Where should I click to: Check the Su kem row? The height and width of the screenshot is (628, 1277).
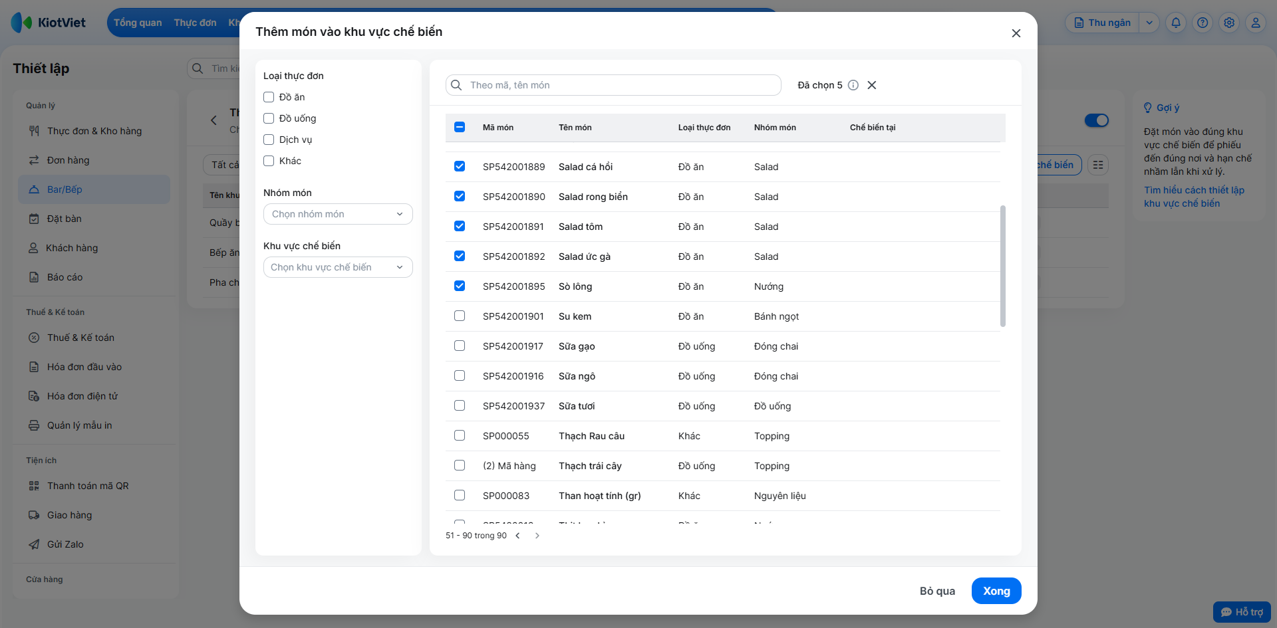(x=460, y=316)
